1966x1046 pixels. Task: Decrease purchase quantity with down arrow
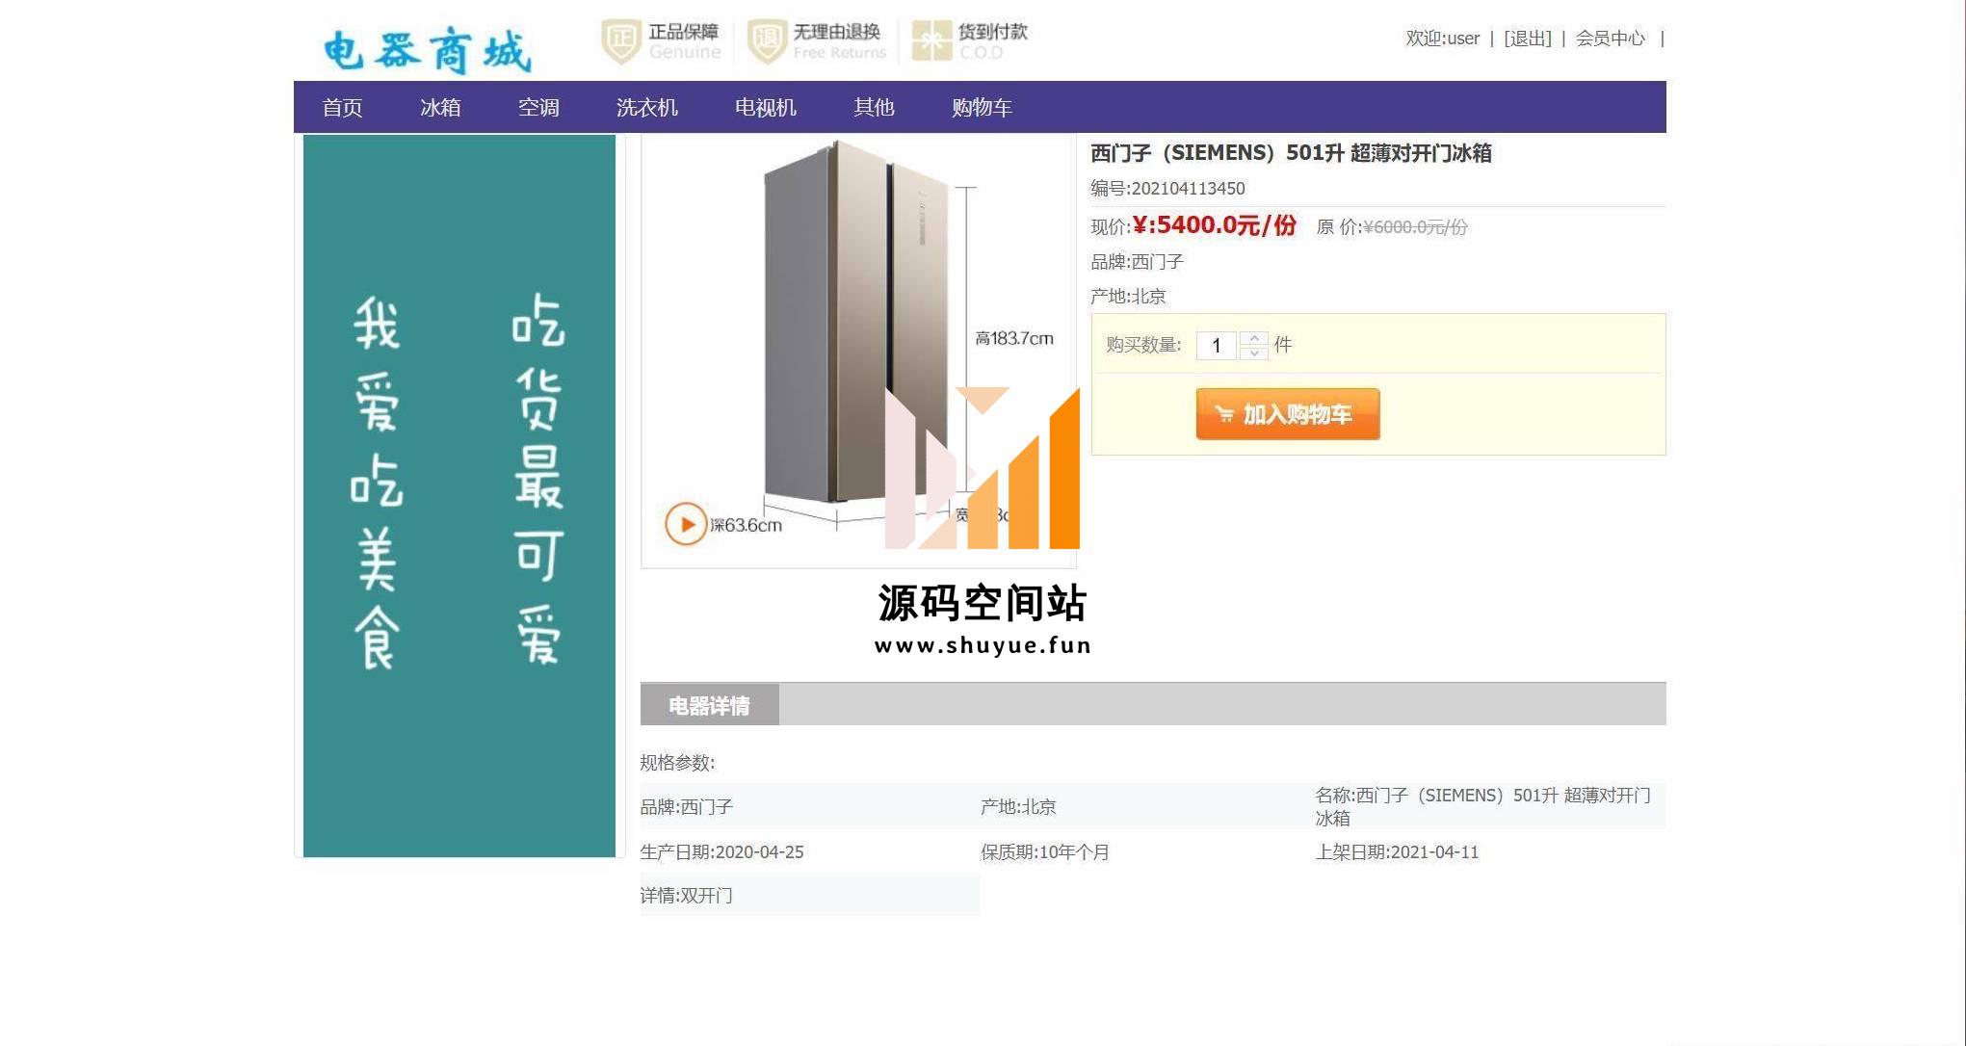(x=1253, y=353)
